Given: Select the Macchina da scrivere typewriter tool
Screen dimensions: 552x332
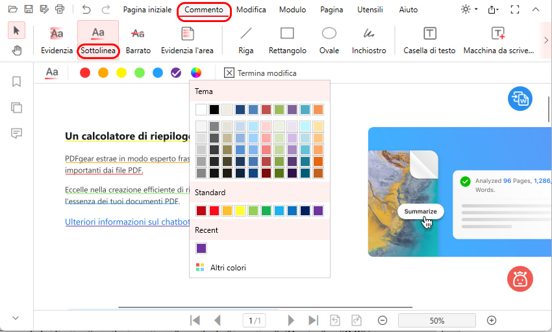Looking at the screenshot, I should tap(499, 40).
